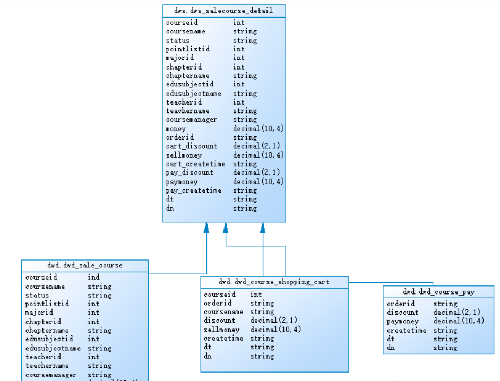
Task: Select discount row in dwd_course_pay table
Action: point(438,313)
